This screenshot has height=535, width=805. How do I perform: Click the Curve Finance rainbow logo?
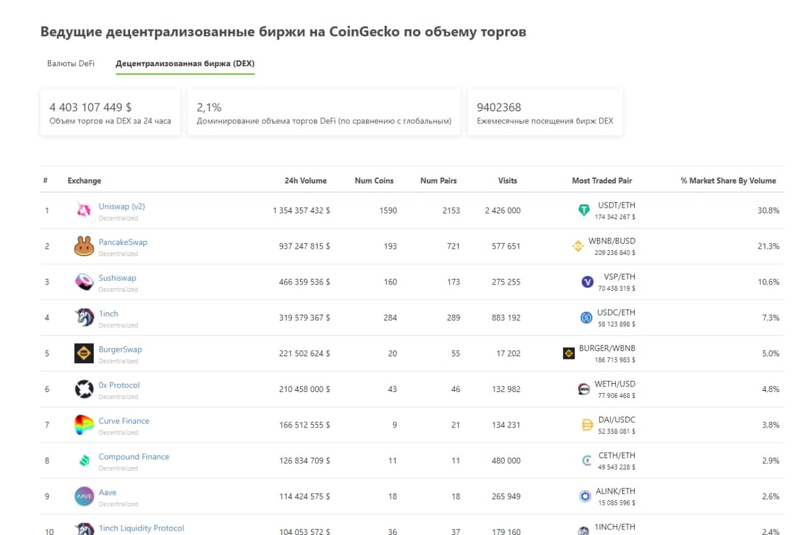pos(84,425)
